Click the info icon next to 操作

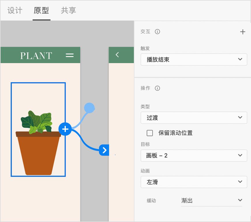point(157,88)
